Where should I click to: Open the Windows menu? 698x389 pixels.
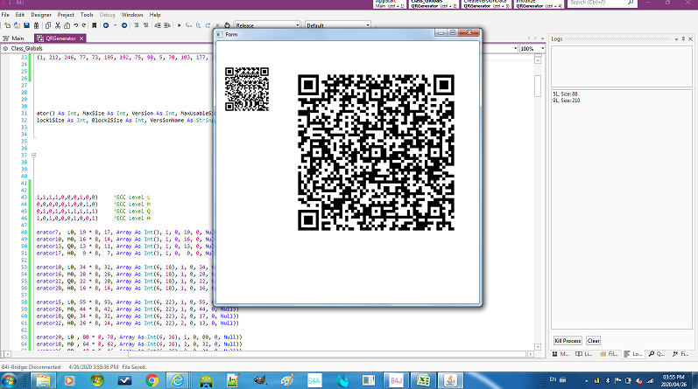coord(132,15)
